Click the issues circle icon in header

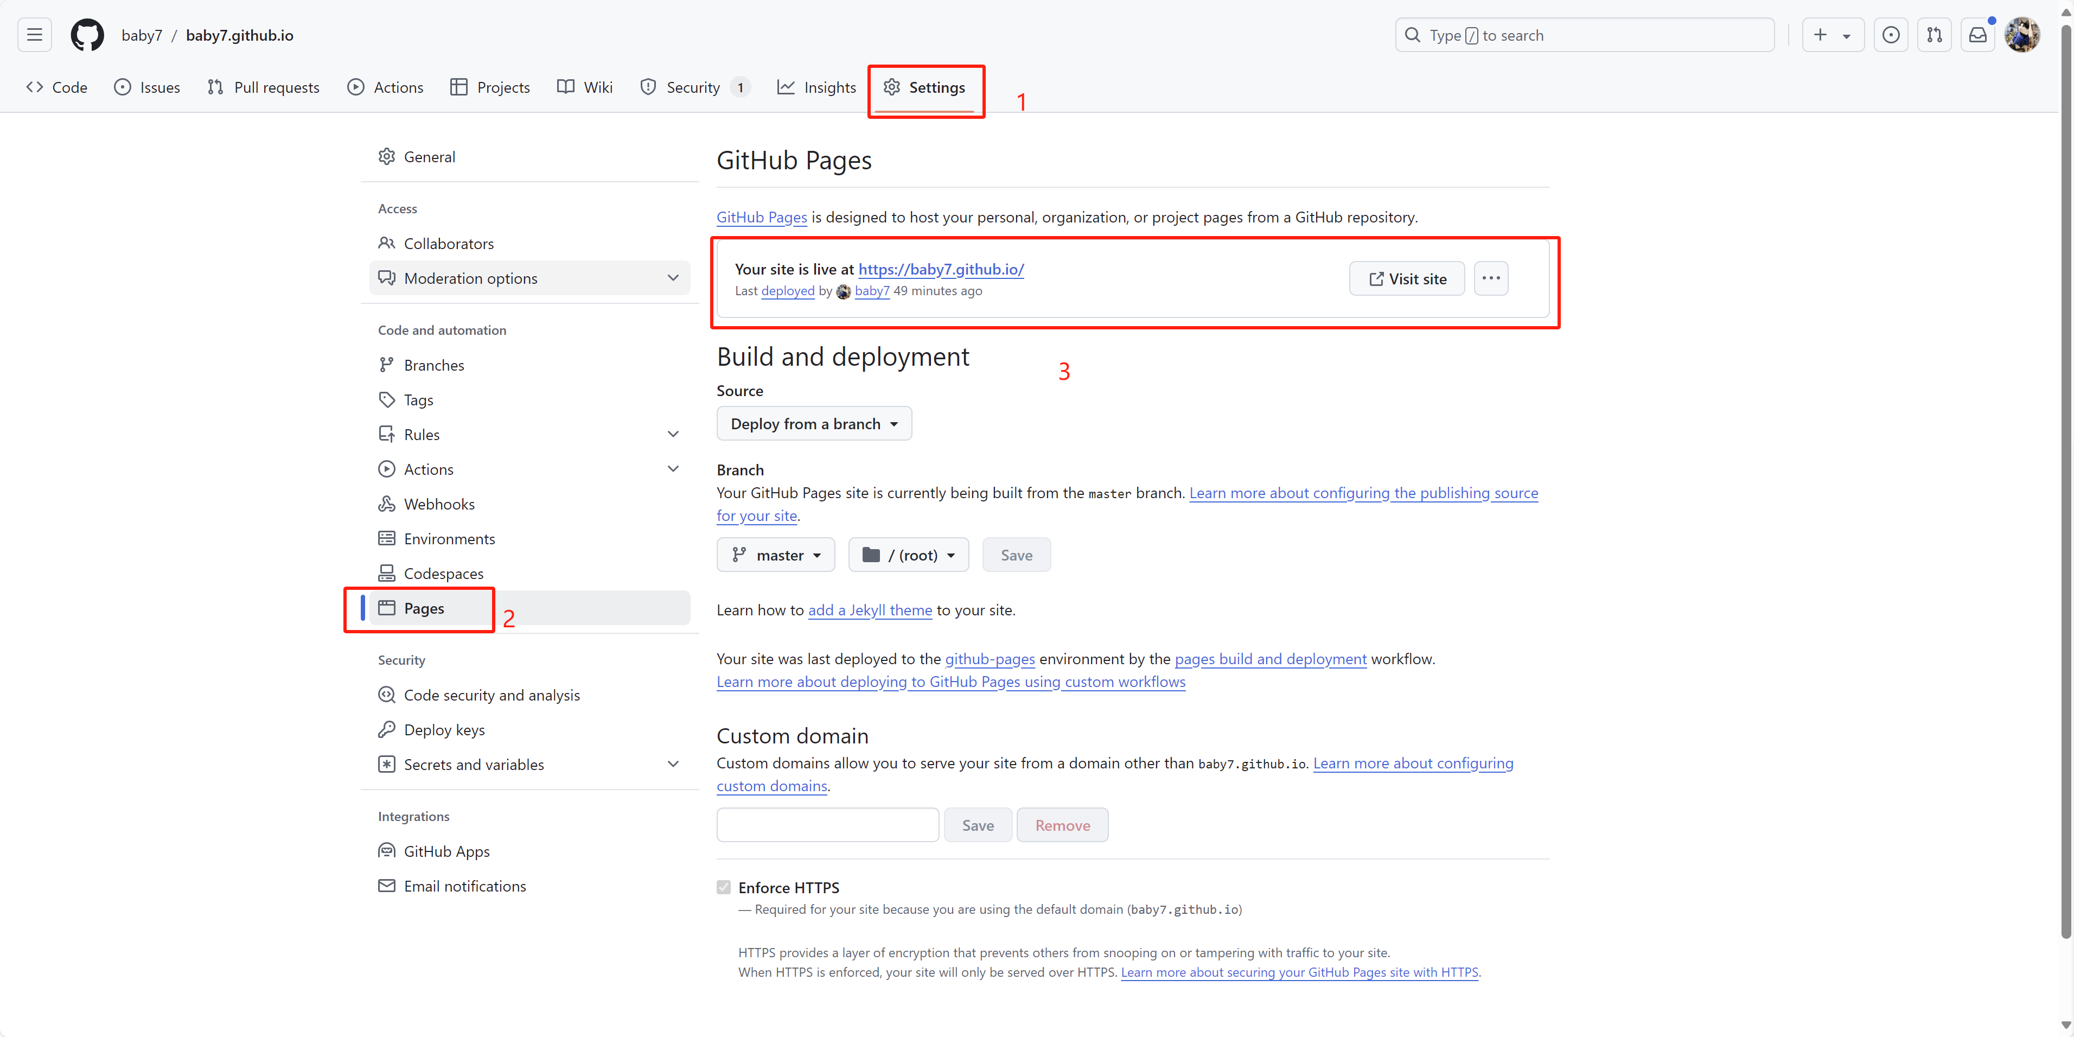click(1891, 35)
